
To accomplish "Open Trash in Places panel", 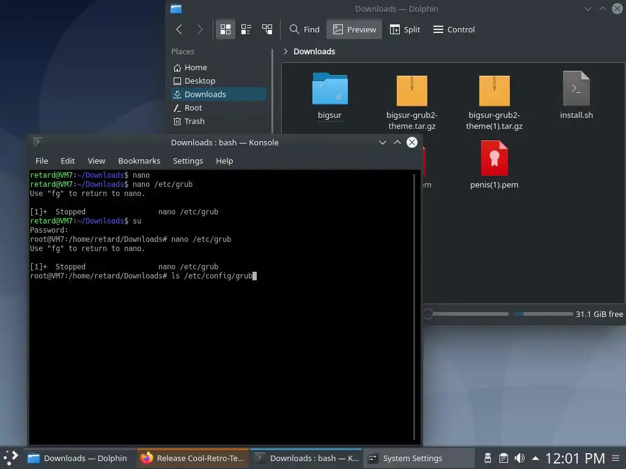I will pyautogui.click(x=219, y=122).
